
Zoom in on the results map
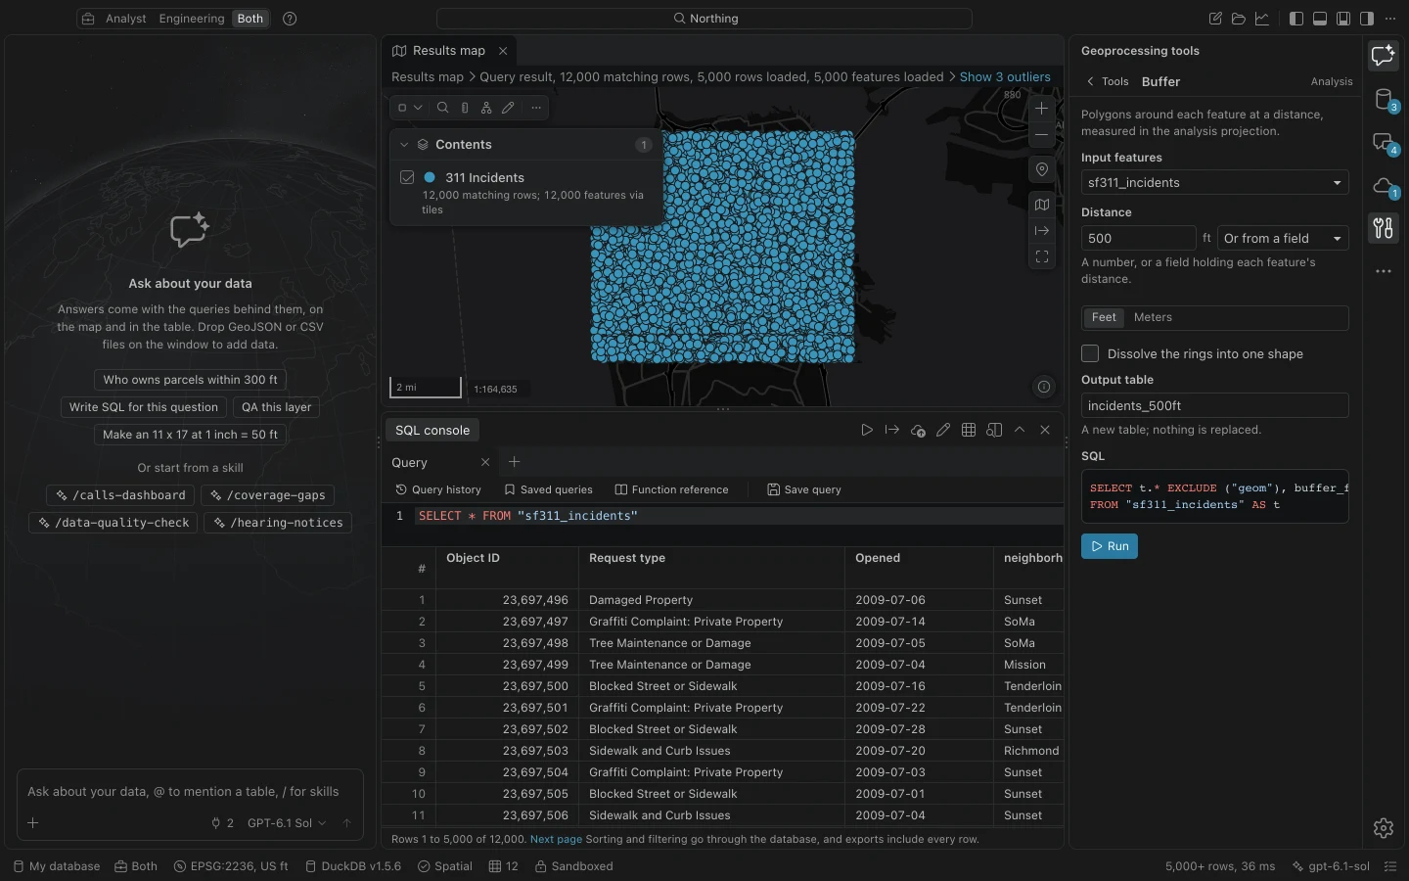(1042, 109)
